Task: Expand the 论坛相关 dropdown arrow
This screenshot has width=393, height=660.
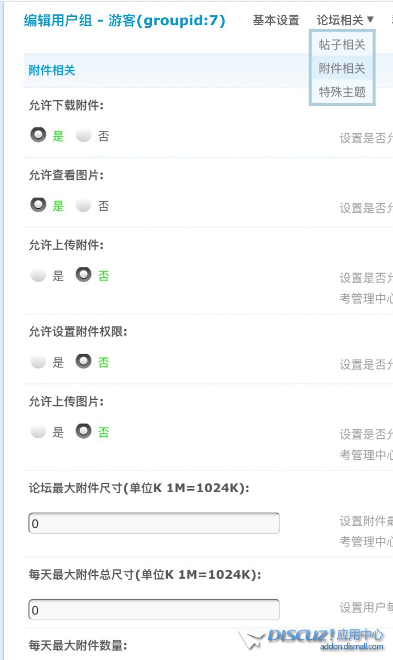Action: (370, 19)
